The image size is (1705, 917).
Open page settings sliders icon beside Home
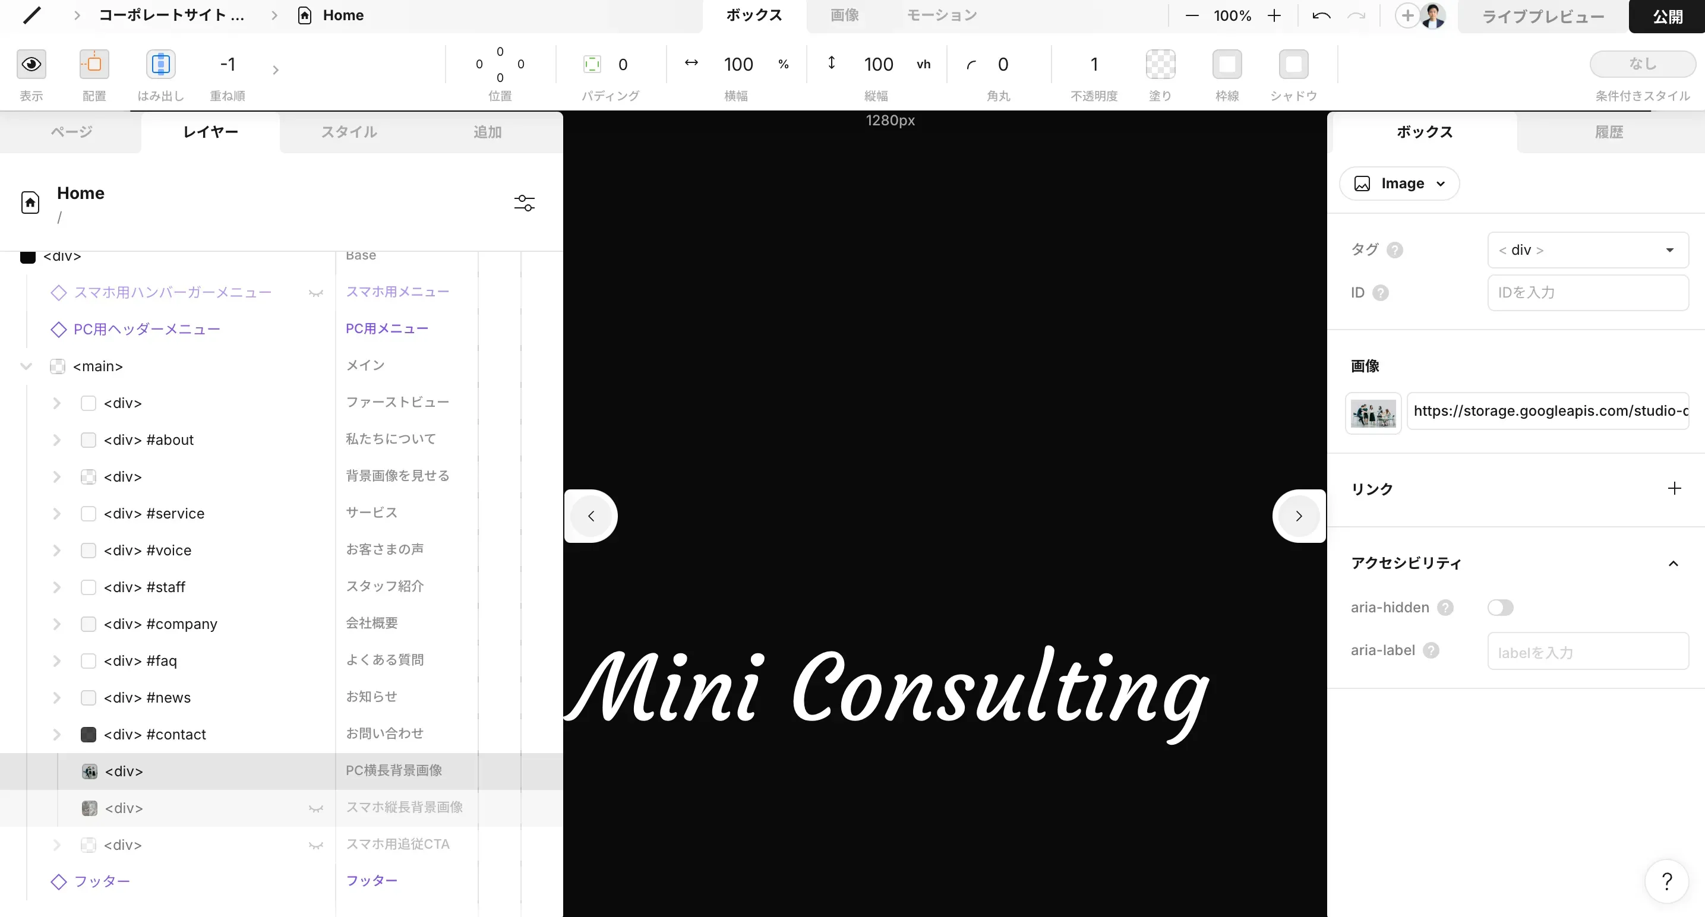[x=524, y=203]
